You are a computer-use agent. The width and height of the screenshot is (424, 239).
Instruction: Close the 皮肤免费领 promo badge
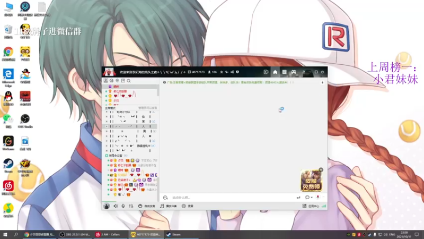click(321, 169)
